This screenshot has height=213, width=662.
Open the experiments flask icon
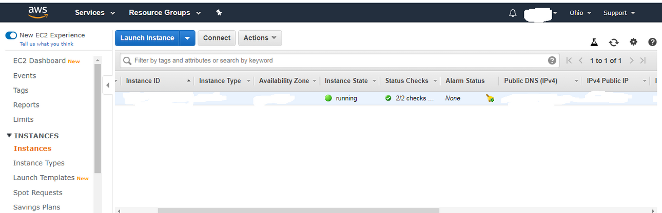click(594, 42)
